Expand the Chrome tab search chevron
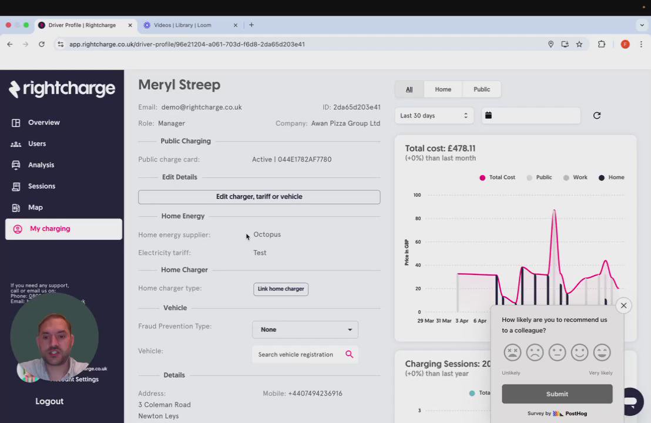 coord(642,25)
